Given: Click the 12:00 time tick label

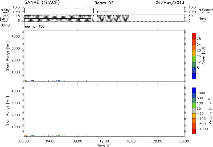Looking at the screenshot, I should 104,141.
